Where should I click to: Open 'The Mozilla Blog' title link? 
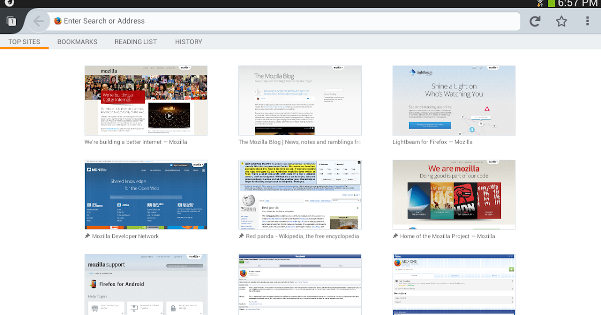[299, 141]
